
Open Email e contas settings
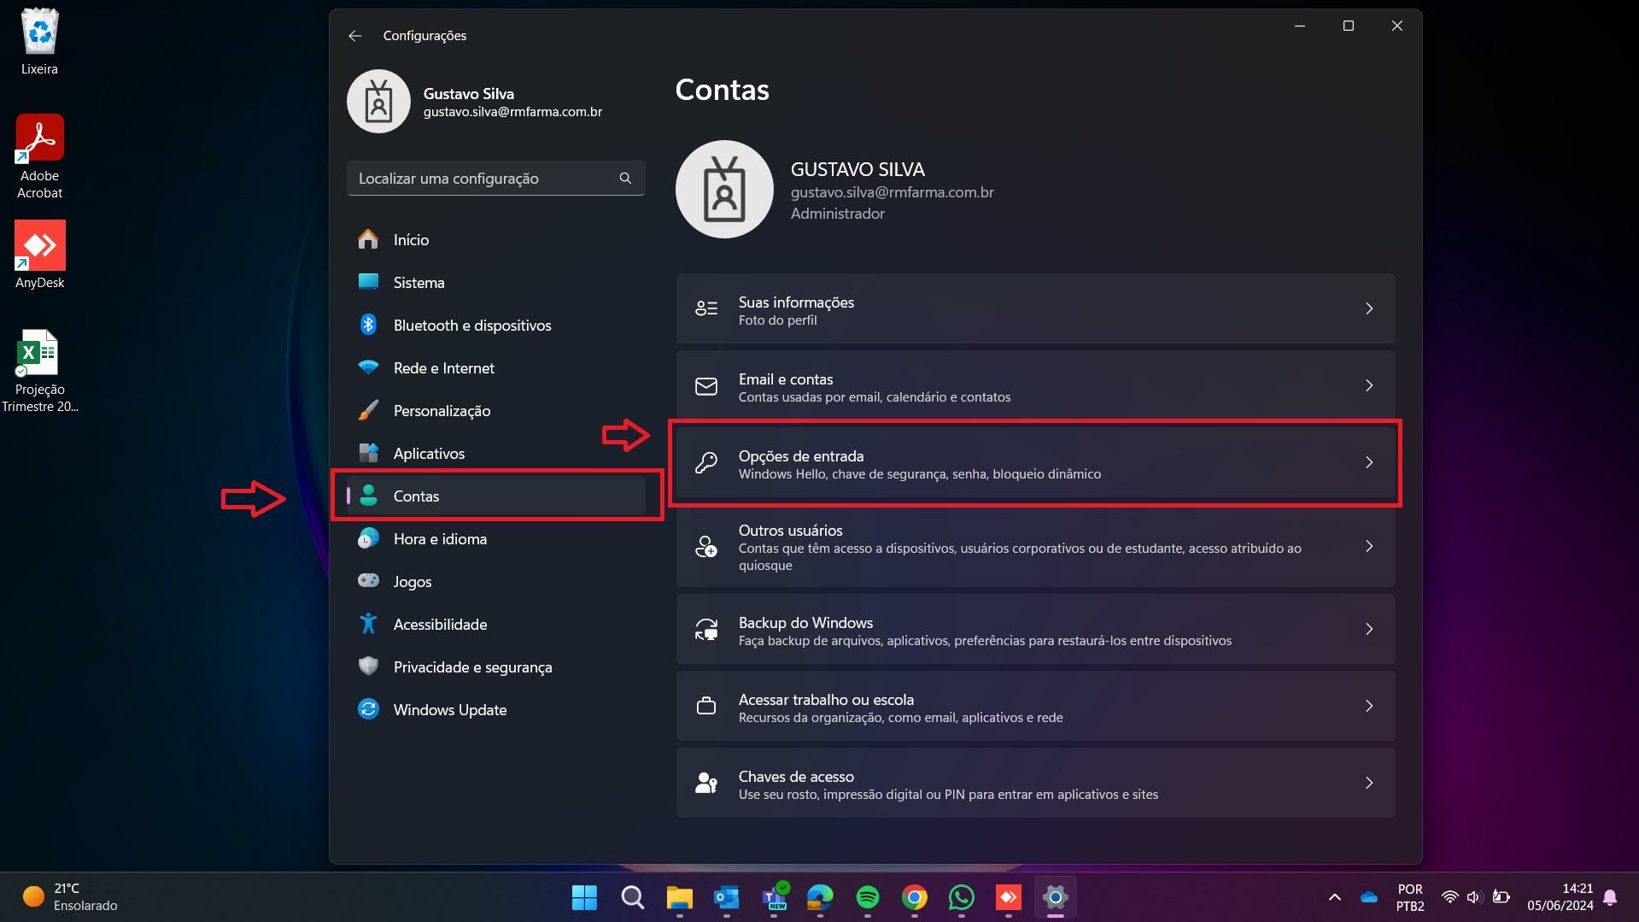point(1034,386)
